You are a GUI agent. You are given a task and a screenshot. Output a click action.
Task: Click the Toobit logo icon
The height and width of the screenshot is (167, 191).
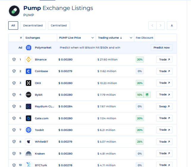[x=29, y=130]
